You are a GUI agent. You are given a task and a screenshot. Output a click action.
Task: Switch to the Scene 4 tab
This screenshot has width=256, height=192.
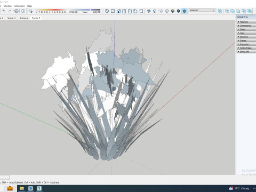[x=23, y=18]
